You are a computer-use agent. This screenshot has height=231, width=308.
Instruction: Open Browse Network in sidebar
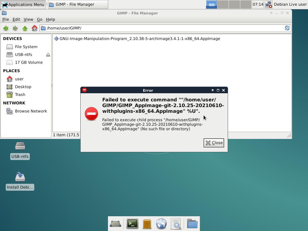point(31,111)
